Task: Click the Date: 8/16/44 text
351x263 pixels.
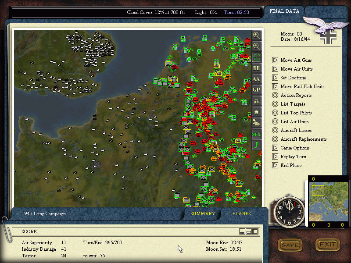Action: coord(295,39)
